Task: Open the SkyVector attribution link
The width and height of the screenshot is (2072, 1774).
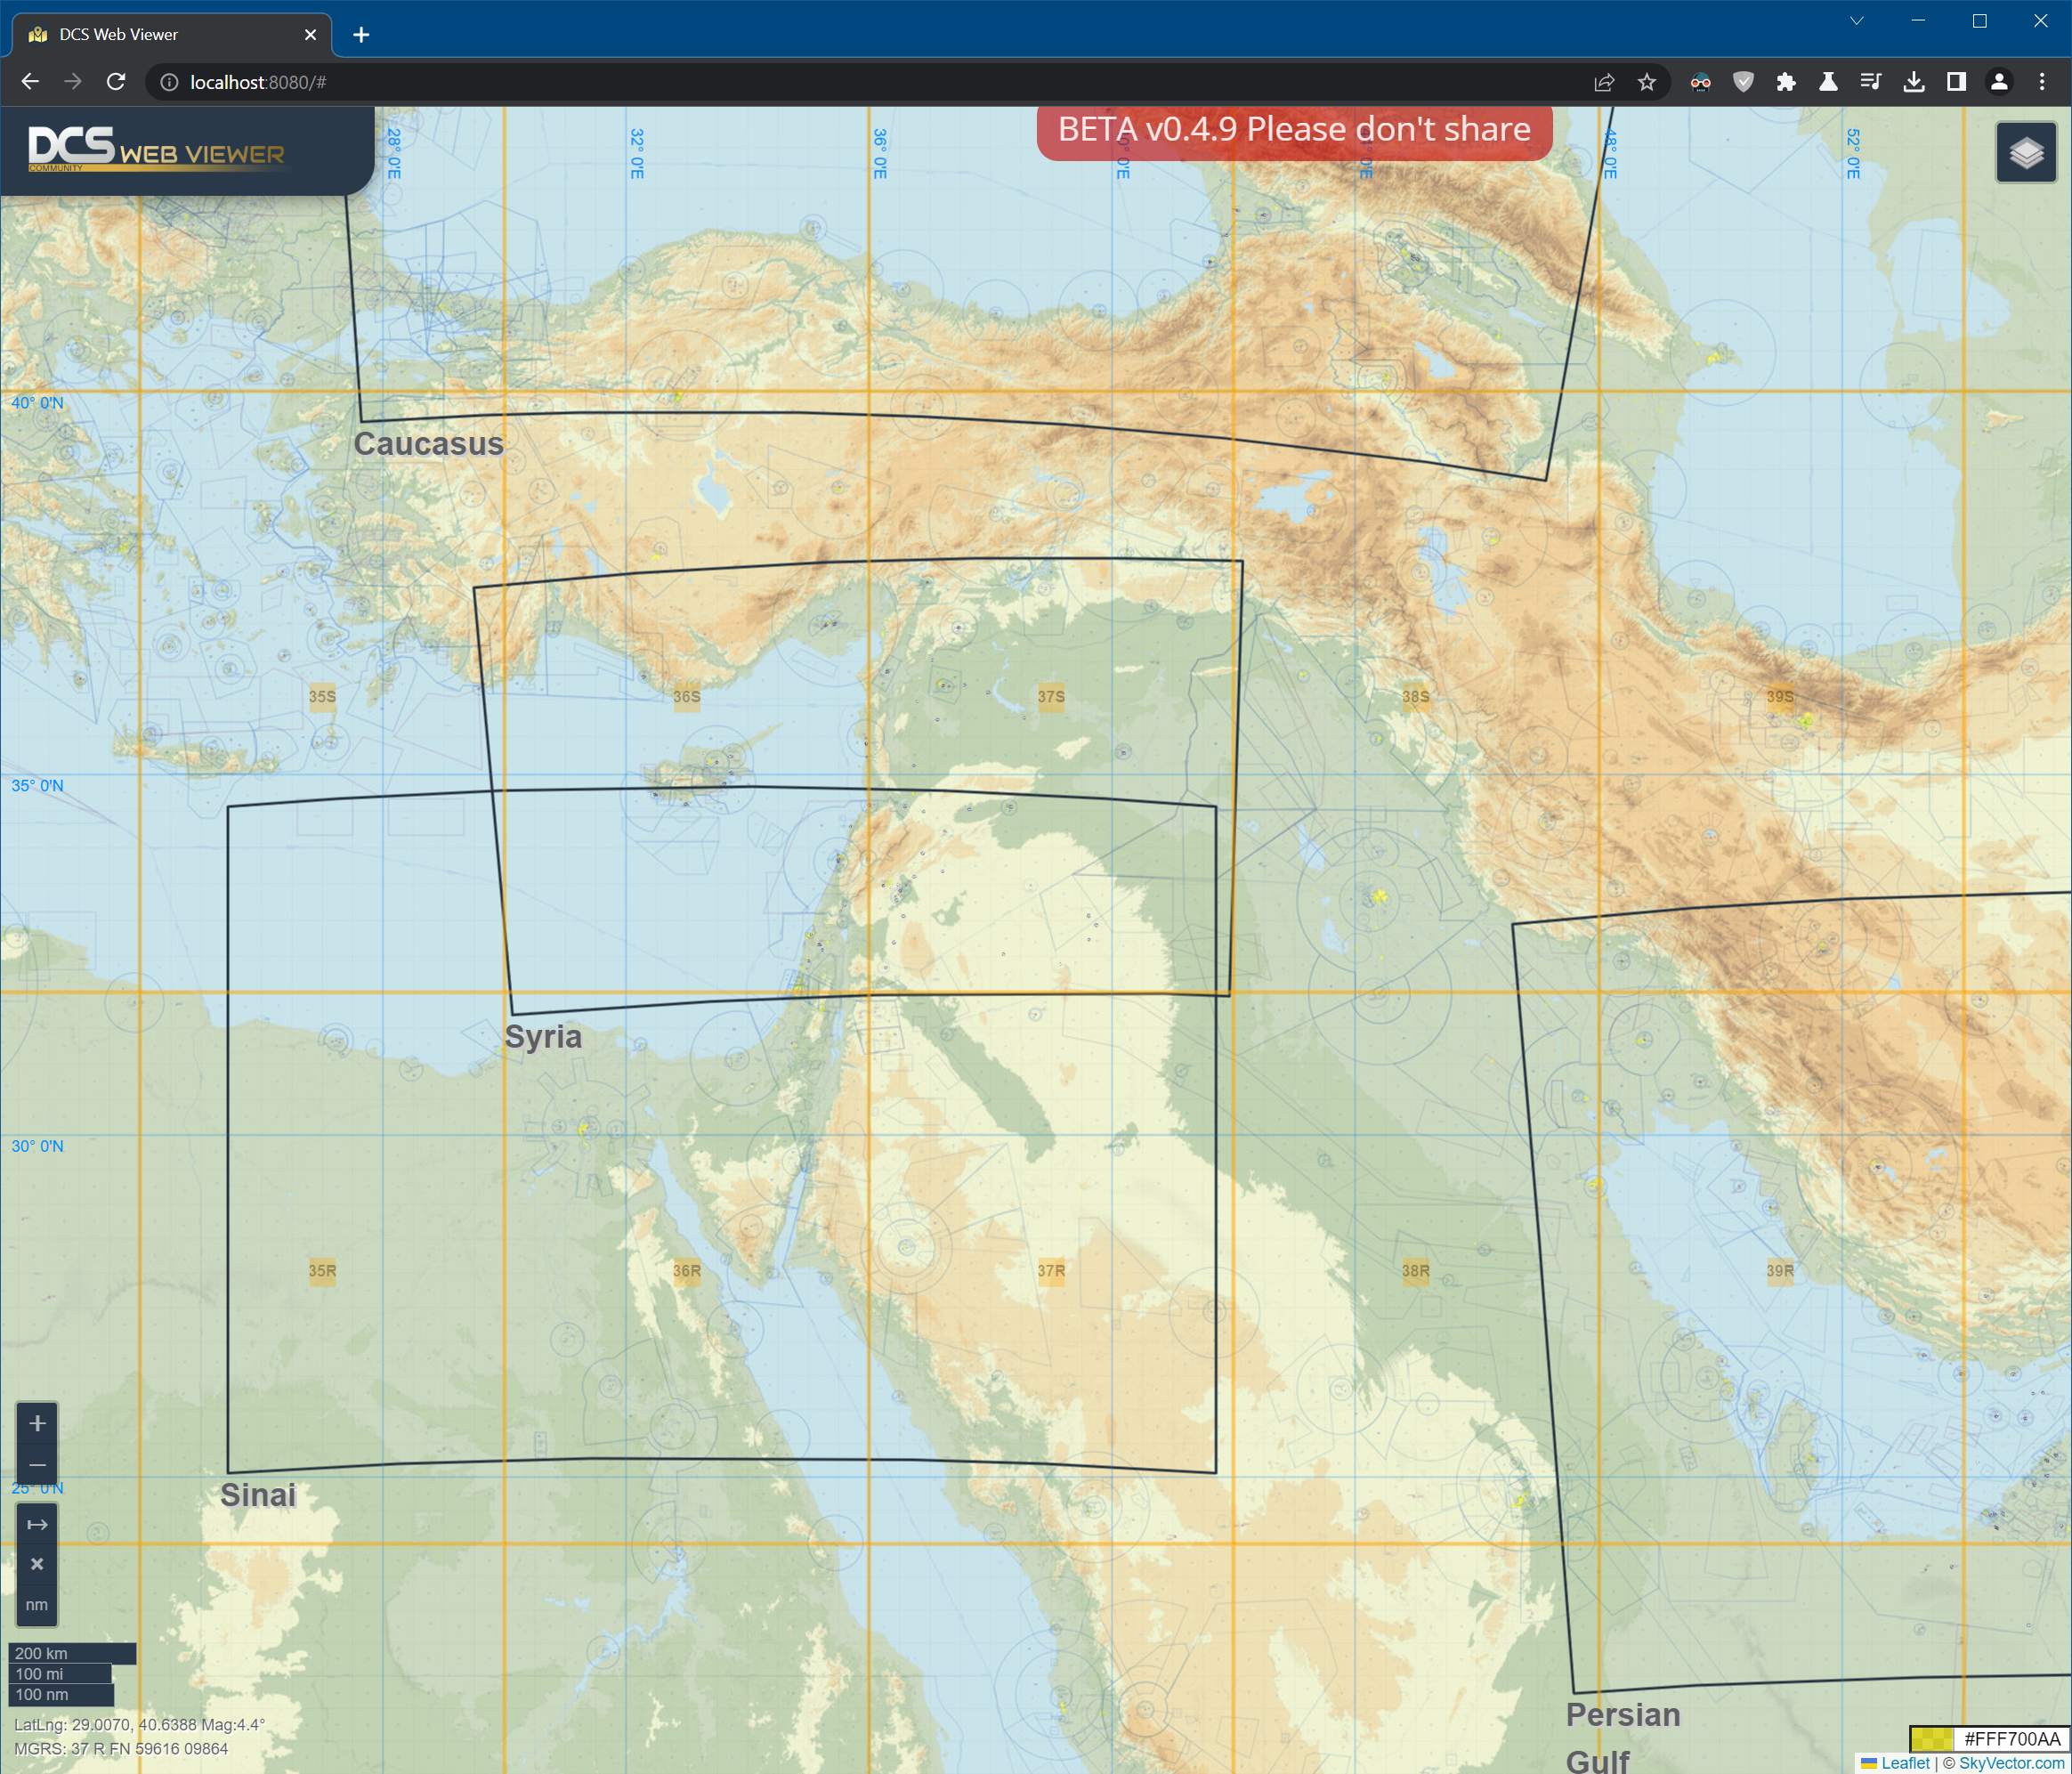Action: [2011, 1763]
